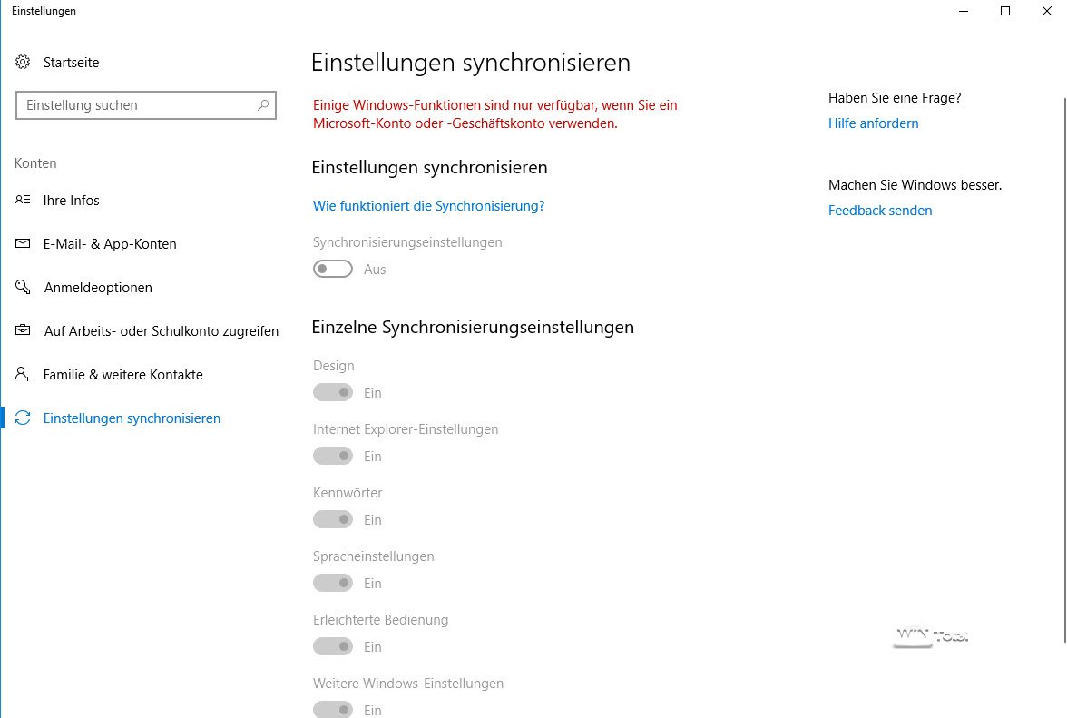This screenshot has width=1067, height=718.
Task: Click the Hilfe anfordern link
Action: click(x=873, y=123)
